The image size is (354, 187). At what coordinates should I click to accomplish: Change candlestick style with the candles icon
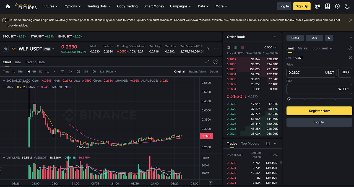[78, 72]
